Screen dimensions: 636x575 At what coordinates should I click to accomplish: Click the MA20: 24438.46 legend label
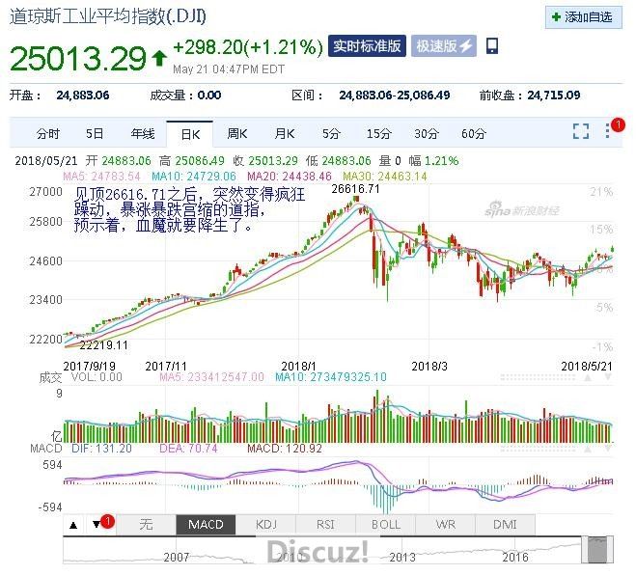pyautogui.click(x=290, y=177)
